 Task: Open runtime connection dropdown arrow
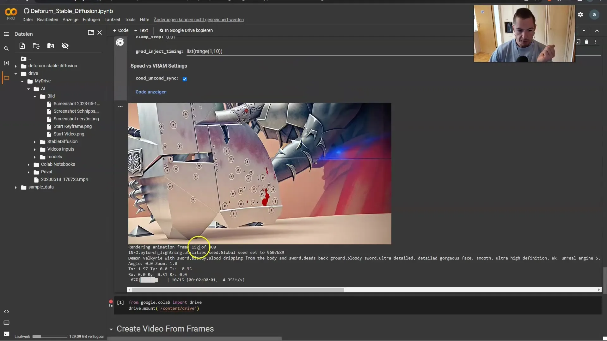pos(584,31)
